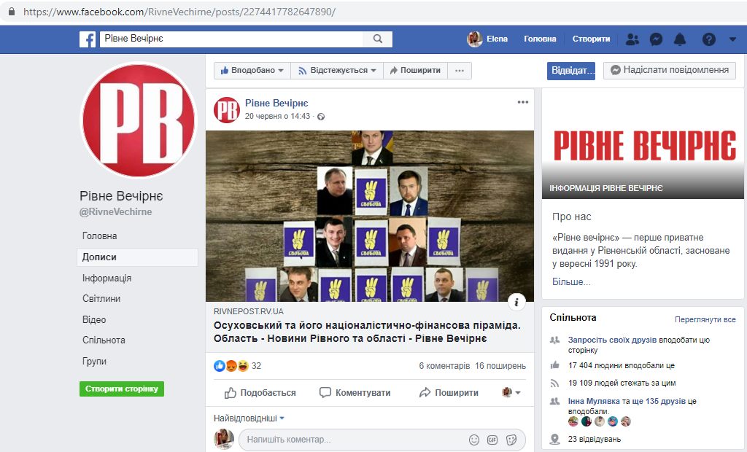Insert GIF in comment field

pos(492,440)
